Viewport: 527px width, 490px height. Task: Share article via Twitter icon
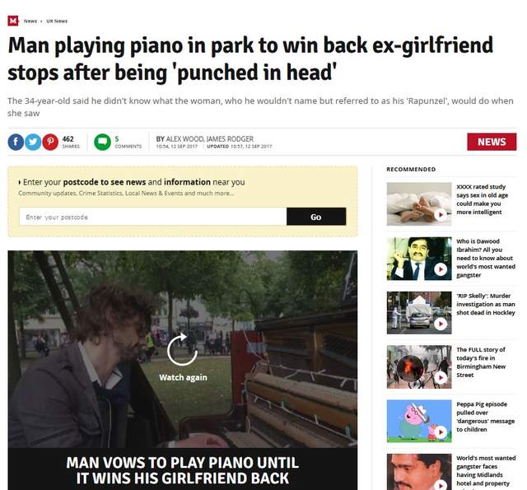33,142
